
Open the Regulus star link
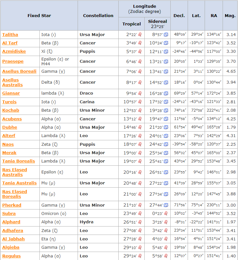pos(11,256)
